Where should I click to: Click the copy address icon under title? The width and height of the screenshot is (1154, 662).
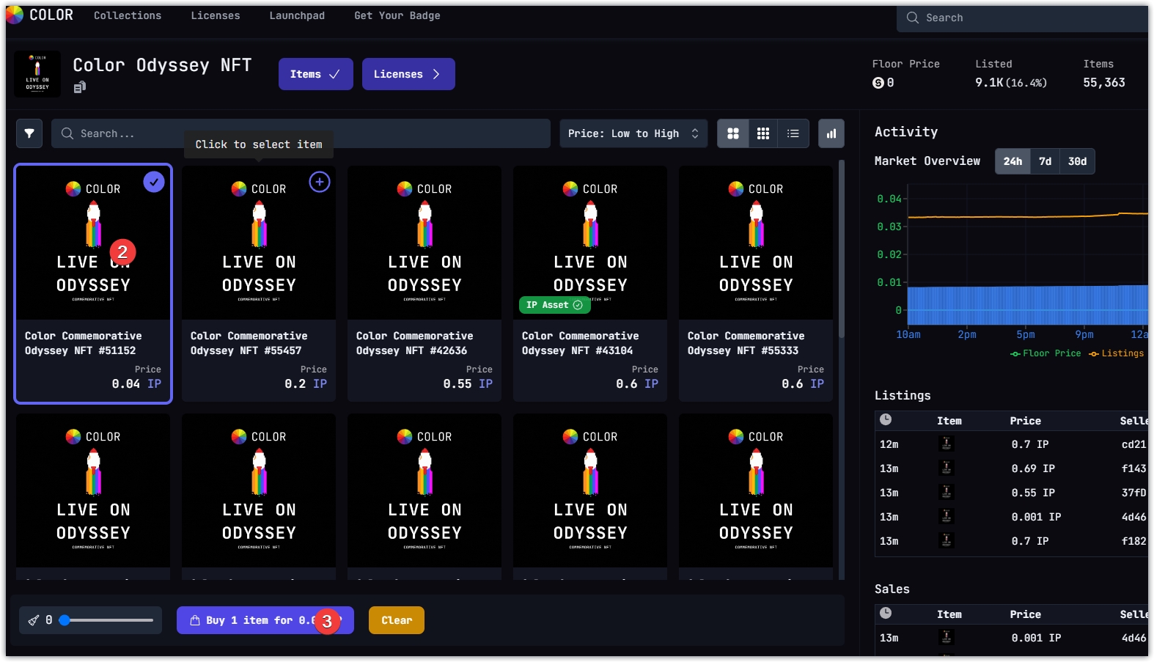80,87
